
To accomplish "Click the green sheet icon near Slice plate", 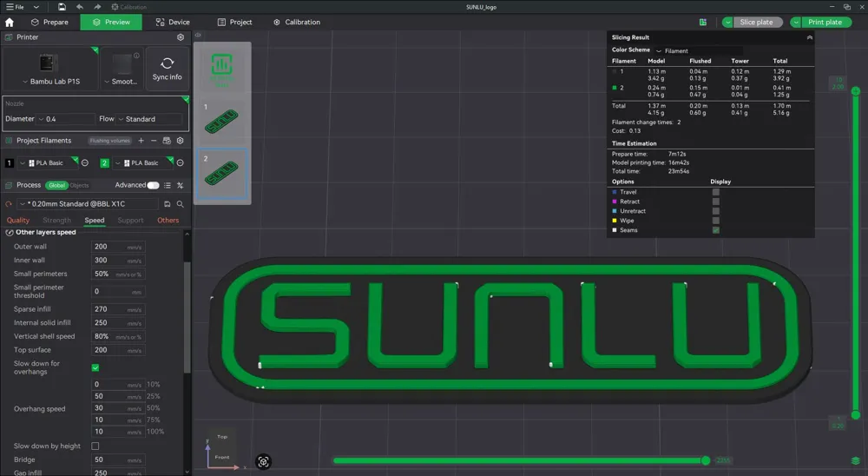I will (702, 23).
